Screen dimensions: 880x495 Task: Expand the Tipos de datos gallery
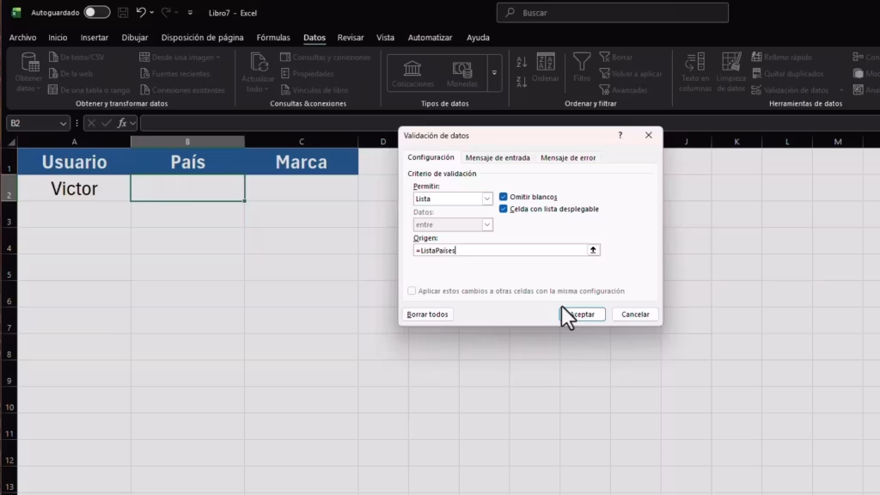[494, 73]
